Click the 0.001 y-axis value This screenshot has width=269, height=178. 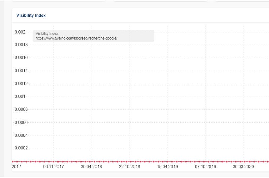(20, 96)
